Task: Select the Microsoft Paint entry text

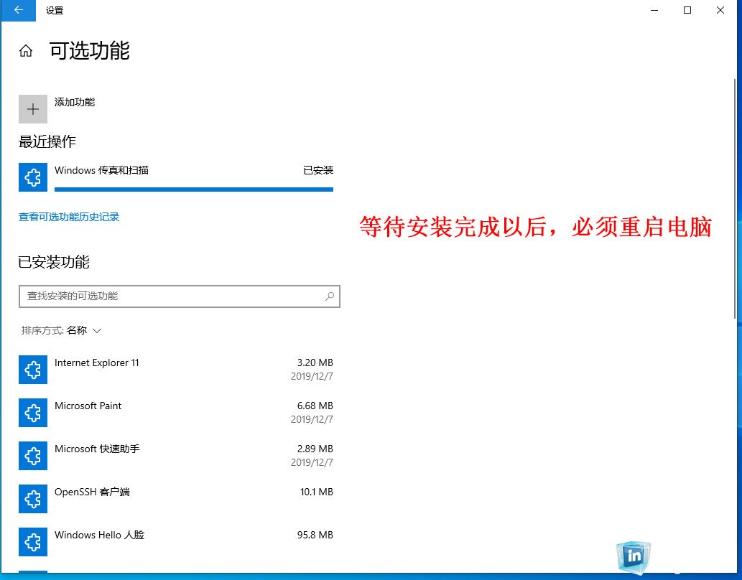Action: [88, 406]
